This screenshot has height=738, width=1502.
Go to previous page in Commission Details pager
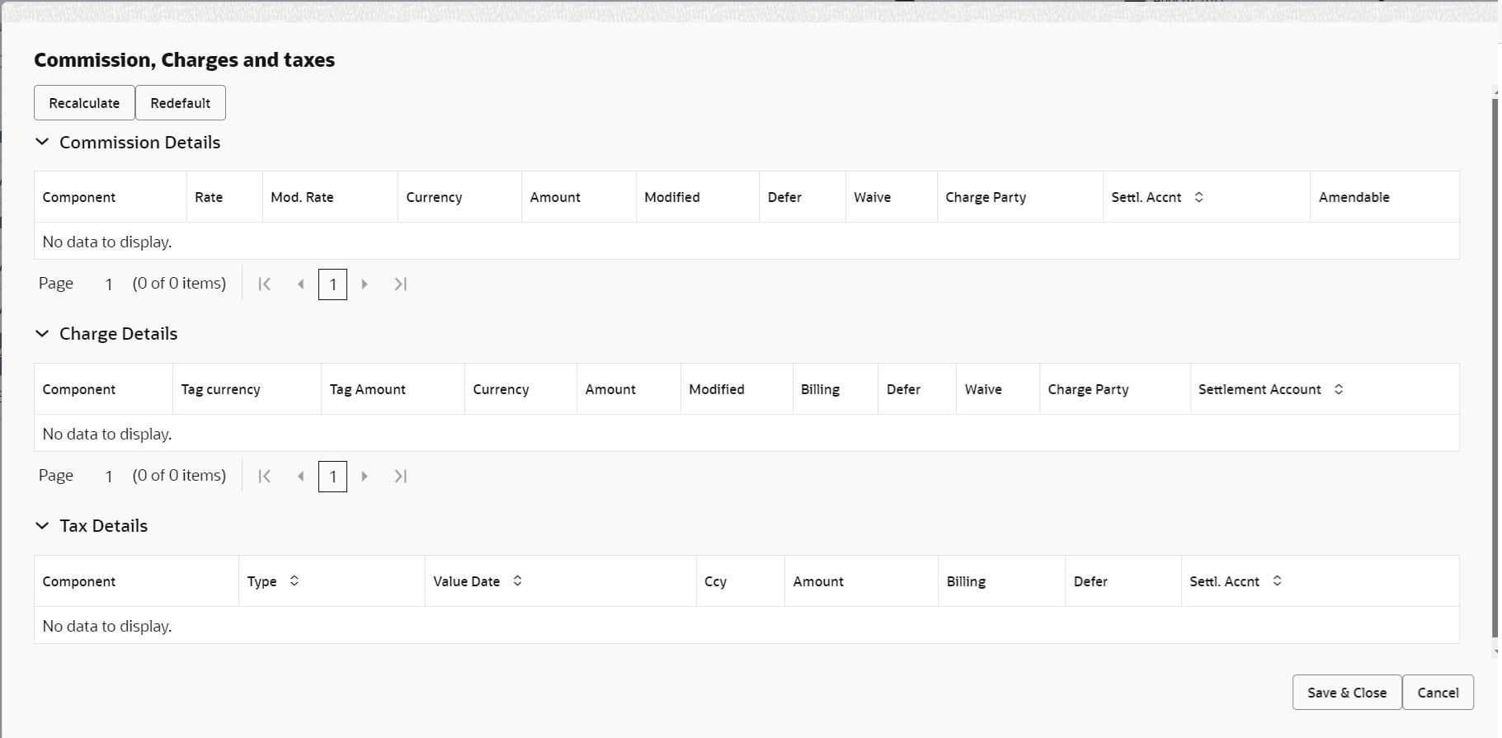tap(301, 284)
